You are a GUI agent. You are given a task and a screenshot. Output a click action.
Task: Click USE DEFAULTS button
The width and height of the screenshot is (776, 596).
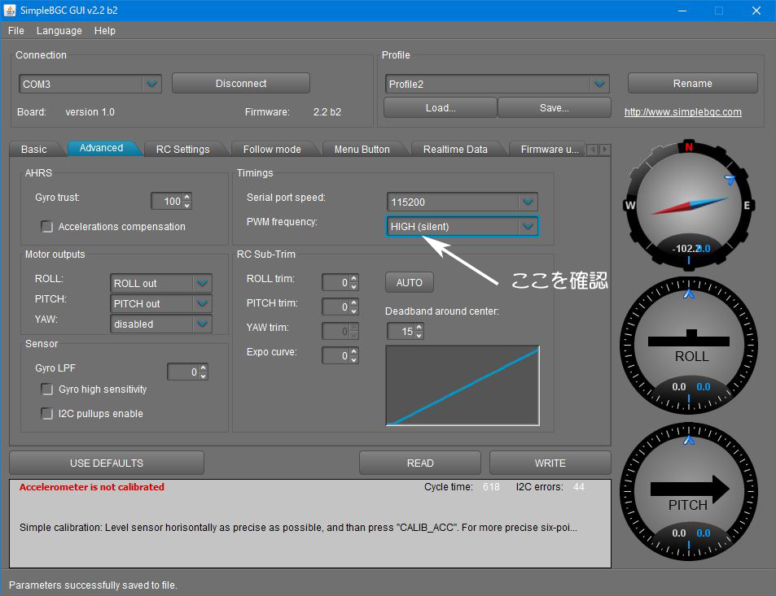107,463
